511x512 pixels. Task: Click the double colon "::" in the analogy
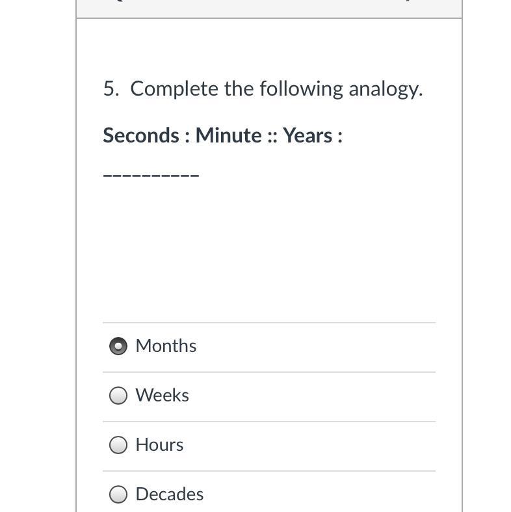tap(272, 135)
